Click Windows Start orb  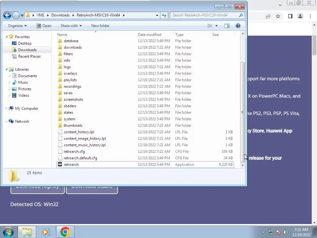click(x=8, y=232)
